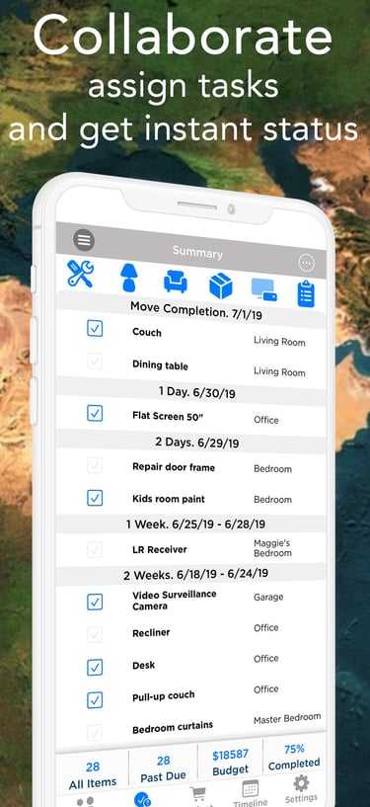Open the Repair door frame item name
Screen dimensions: 370x807
(174, 467)
